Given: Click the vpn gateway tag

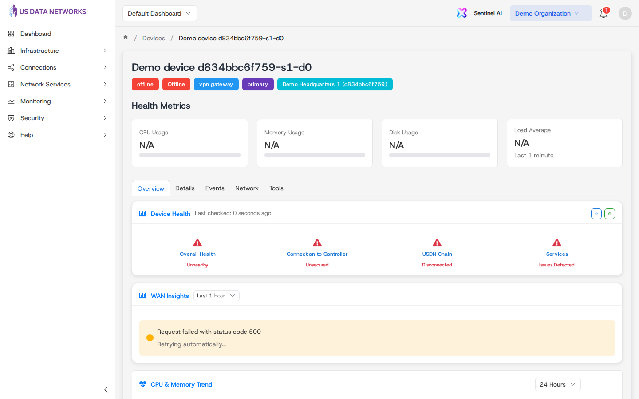Looking at the screenshot, I should [x=216, y=84].
